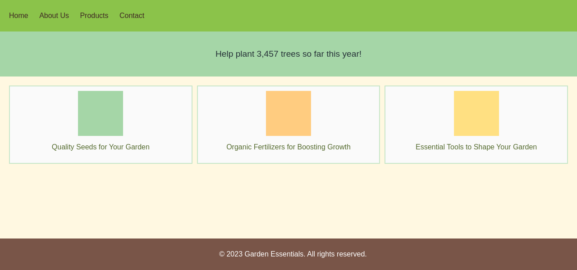Open the Home navigation link
Viewport: 577px width, 270px height.
(18, 16)
